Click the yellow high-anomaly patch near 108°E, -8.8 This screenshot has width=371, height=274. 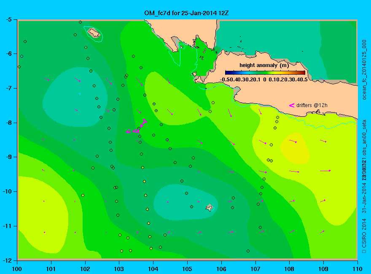click(295, 148)
